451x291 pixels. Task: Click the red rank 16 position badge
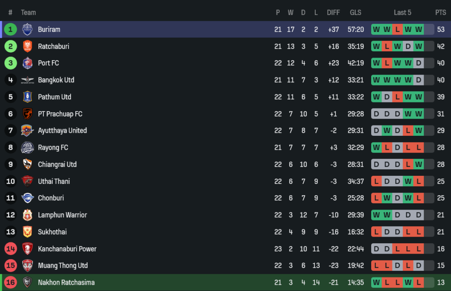click(10, 282)
